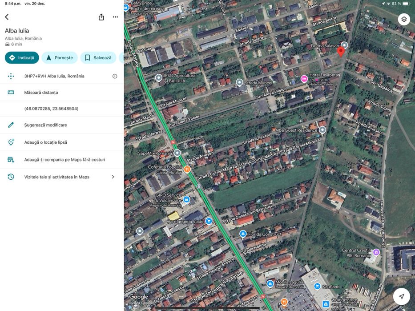The height and width of the screenshot is (311, 415).
Task: Tap the pencil edit icon
Action: click(11, 125)
